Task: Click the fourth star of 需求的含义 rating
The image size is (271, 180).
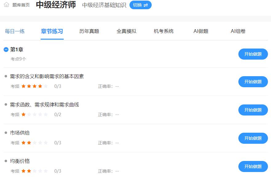Action: pyautogui.click(x=40, y=86)
